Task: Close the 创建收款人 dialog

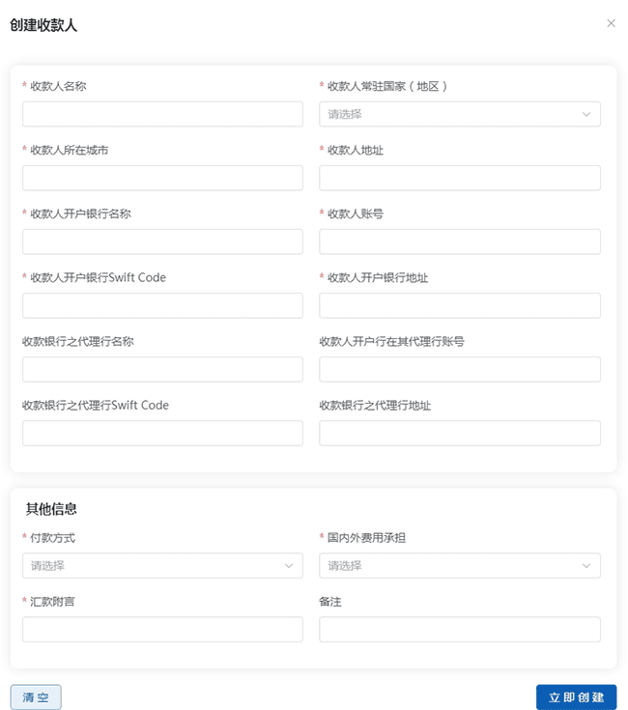Action: click(x=611, y=23)
